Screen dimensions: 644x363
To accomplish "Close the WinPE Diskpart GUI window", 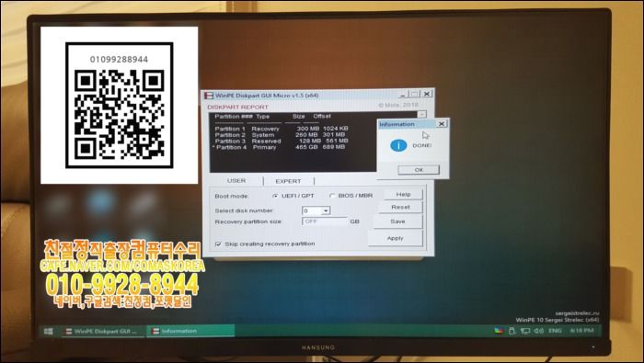I will coord(427,94).
